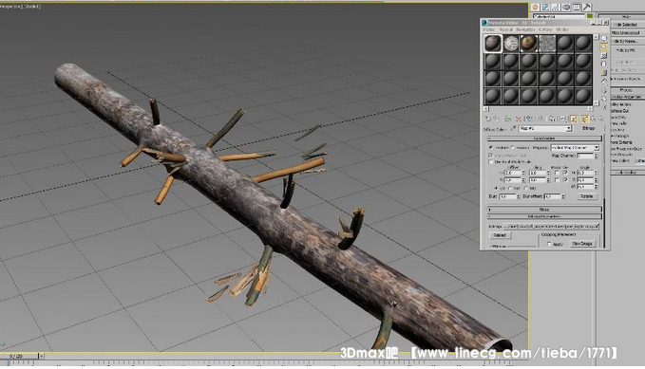Collapse the Bitmap Parameters rollout
Screen dimensions: 645x369
pyautogui.click(x=544, y=216)
